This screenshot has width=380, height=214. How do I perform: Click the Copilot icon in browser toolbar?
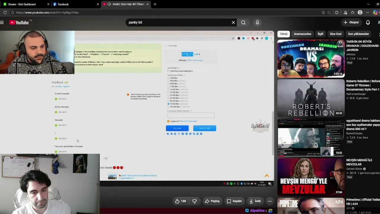(x=375, y=12)
